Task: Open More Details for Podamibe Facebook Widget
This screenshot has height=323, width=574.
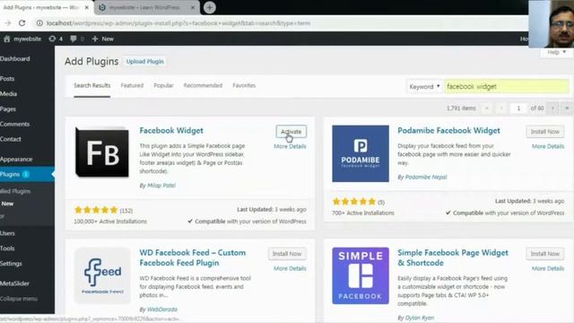Action: (548, 146)
